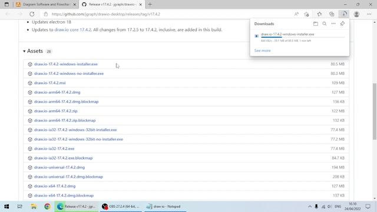Click package icon beside draw.io-ia32-17.4.2.exe
Image resolution: width=377 pixels, height=212 pixels.
point(30,148)
